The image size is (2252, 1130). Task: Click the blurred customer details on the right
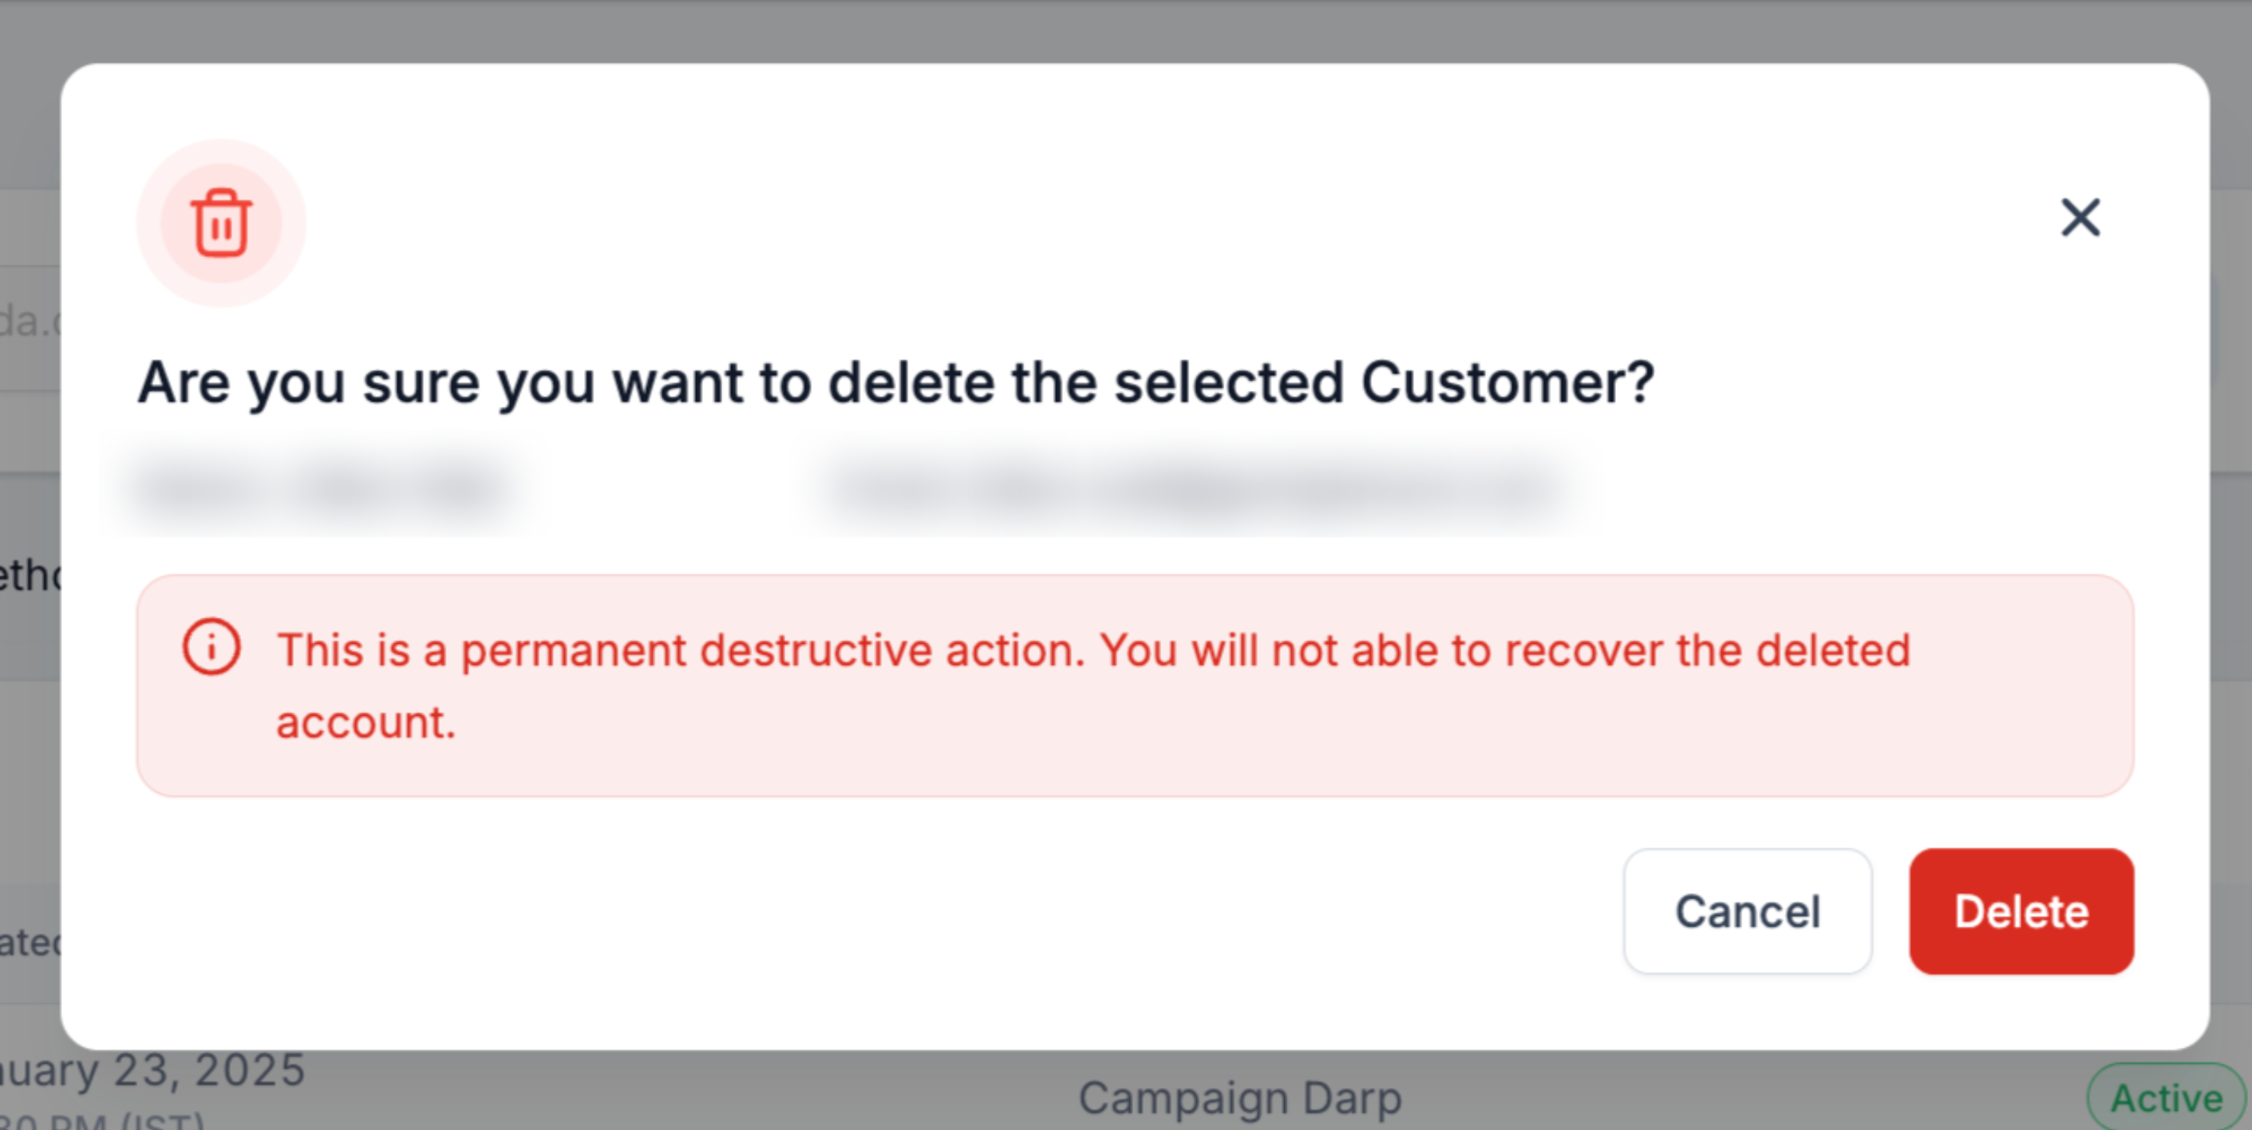1192,488
